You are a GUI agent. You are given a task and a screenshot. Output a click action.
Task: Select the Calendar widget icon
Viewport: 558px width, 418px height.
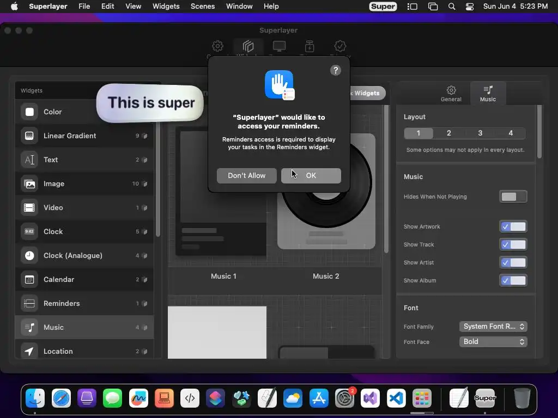point(29,279)
